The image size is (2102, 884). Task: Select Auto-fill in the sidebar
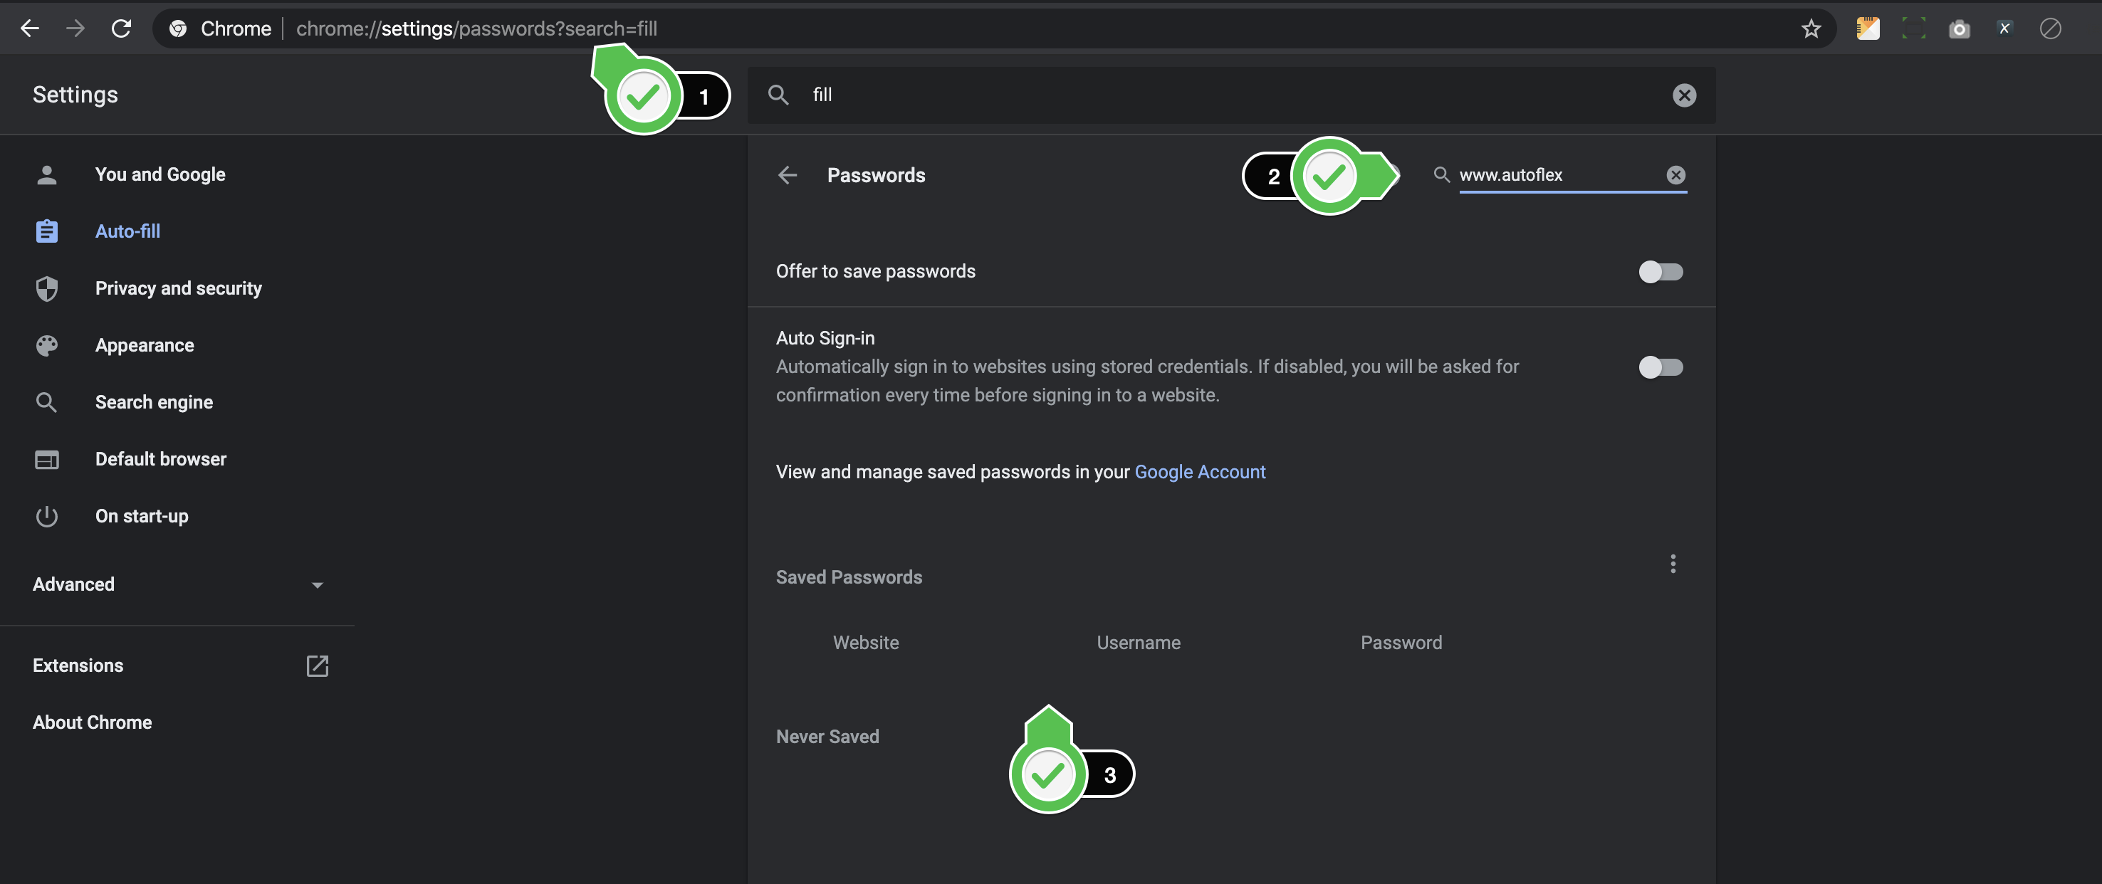pyautogui.click(x=127, y=231)
